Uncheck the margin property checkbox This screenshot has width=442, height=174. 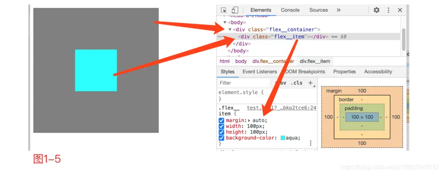(221, 120)
